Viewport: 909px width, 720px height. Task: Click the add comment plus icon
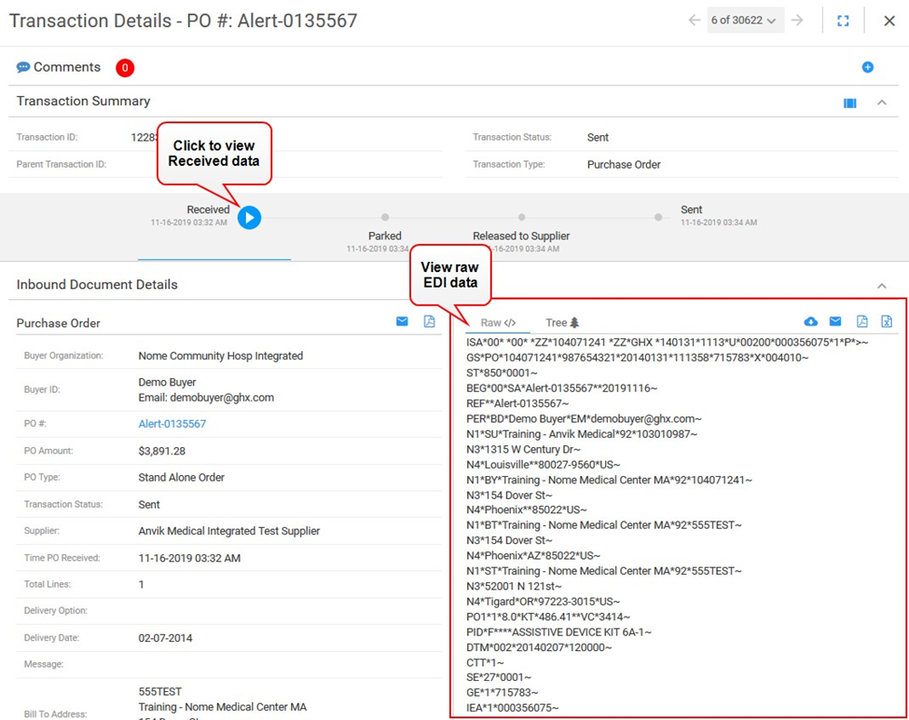click(x=867, y=67)
